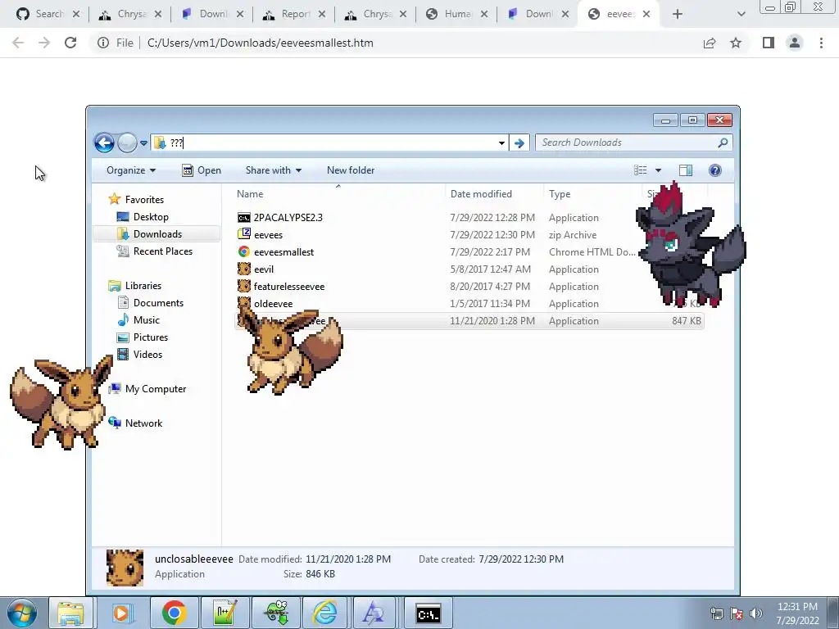Open the Organize menu
This screenshot has width=839, height=629.
[x=131, y=170]
